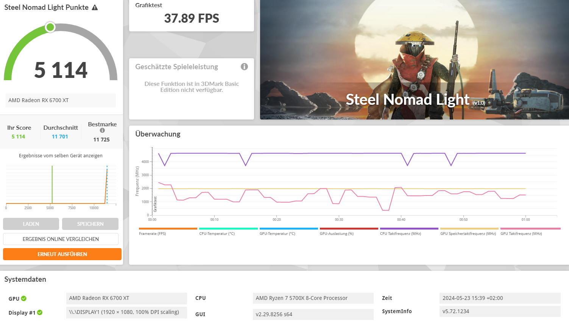The height and width of the screenshot is (326, 569).
Task: Toggle the GPU-Auslastung (%) legend entry
Action: (349, 231)
